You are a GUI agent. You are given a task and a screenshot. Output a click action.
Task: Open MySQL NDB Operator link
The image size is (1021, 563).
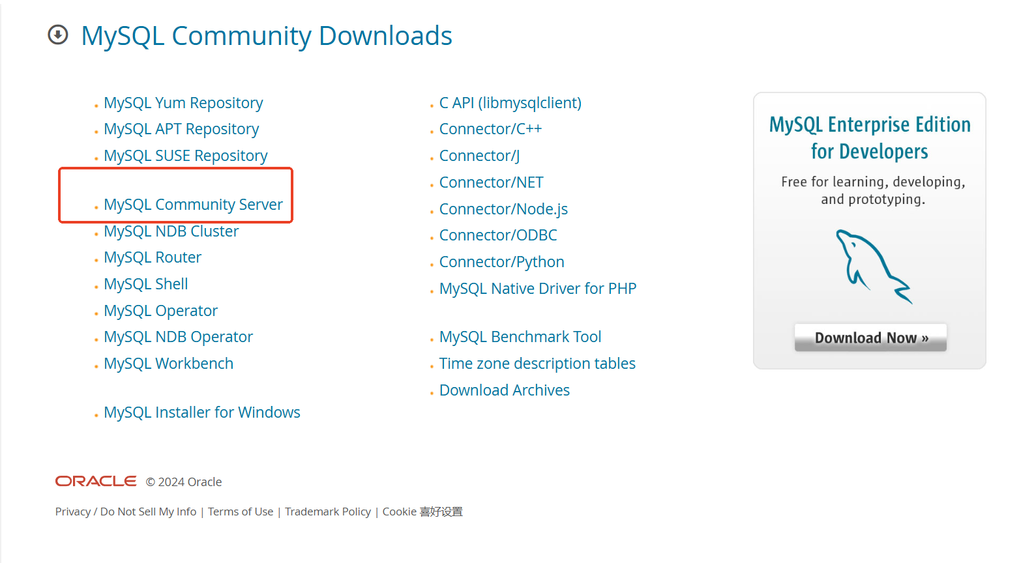tap(178, 337)
